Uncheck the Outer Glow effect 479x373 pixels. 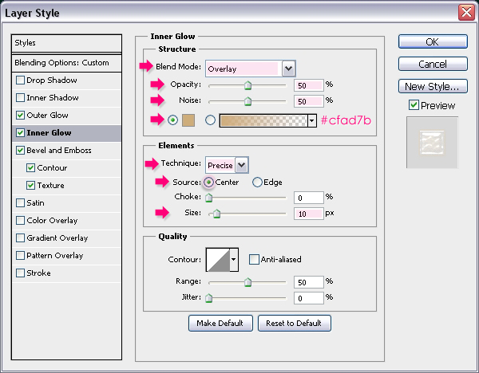coord(21,116)
